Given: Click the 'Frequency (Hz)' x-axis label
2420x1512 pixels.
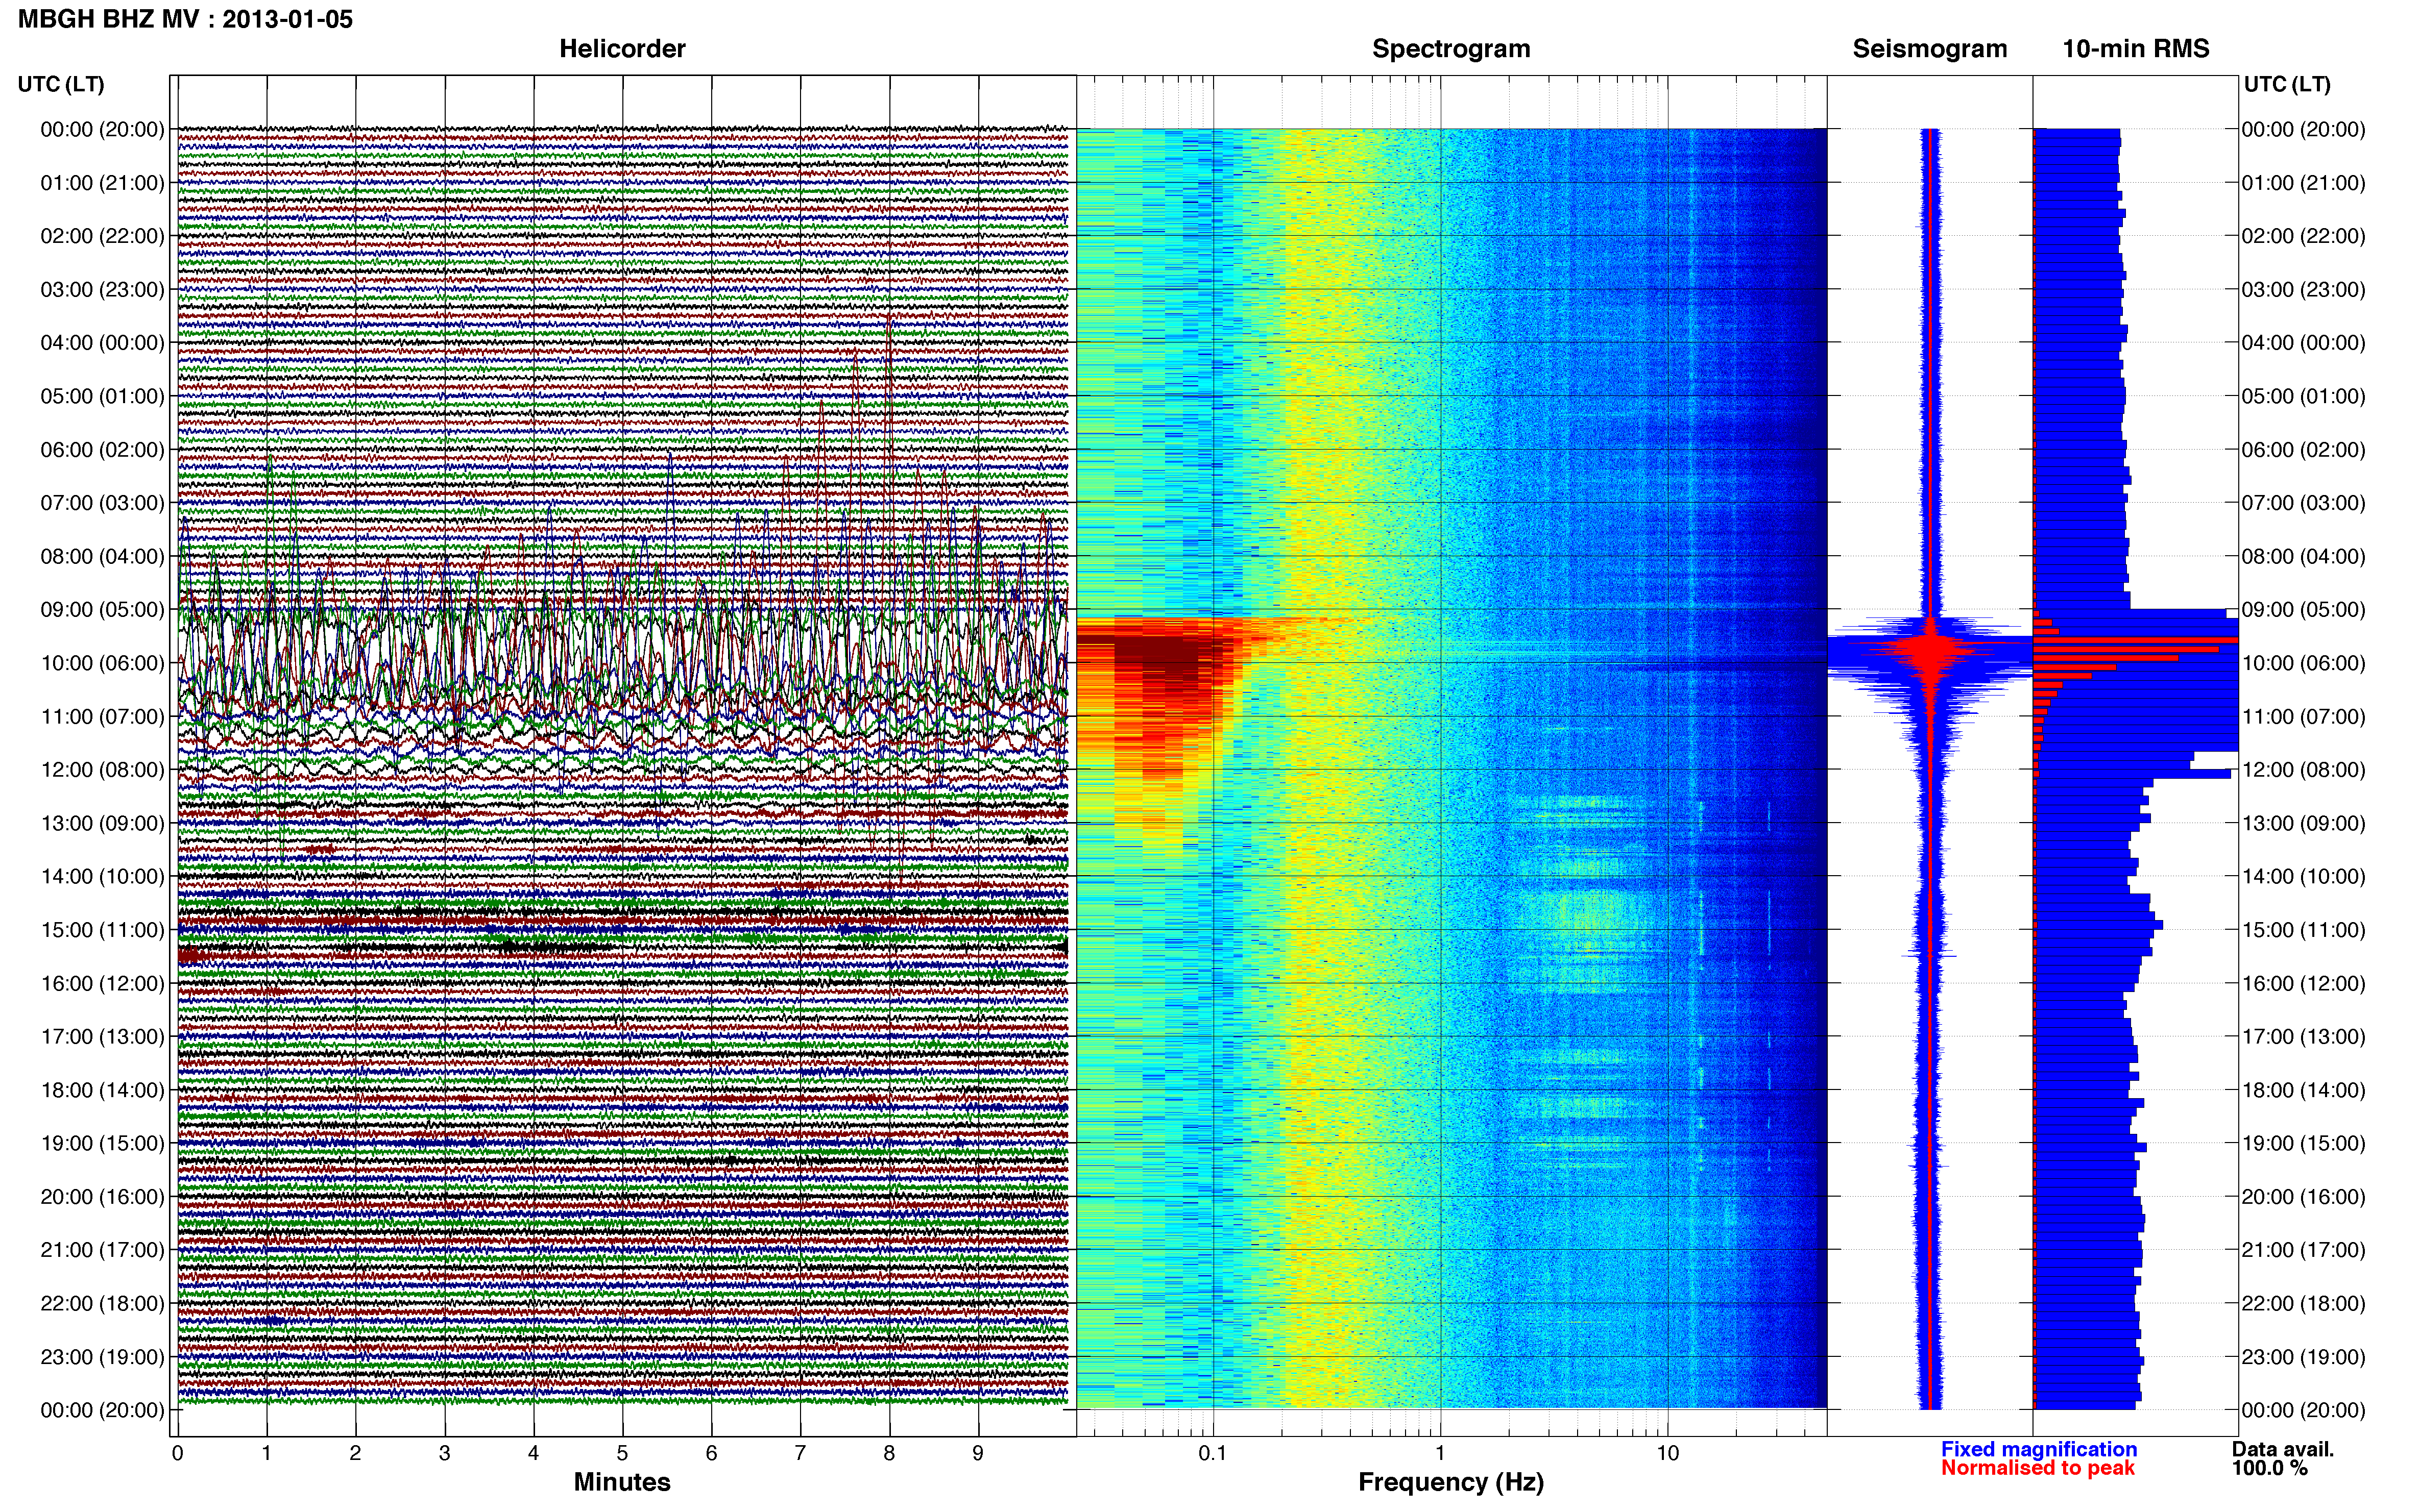Looking at the screenshot, I should (1450, 1482).
